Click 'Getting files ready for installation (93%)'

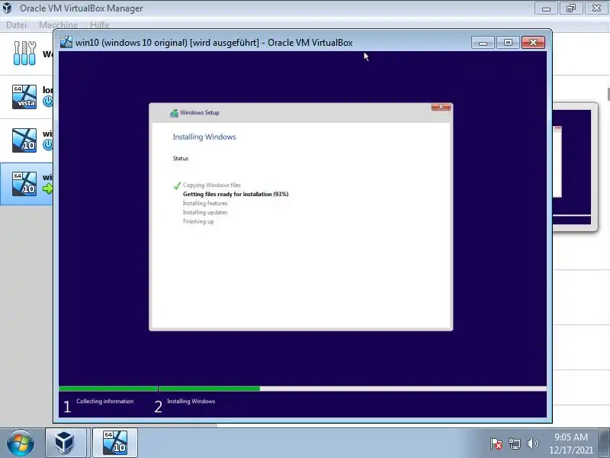(x=236, y=194)
